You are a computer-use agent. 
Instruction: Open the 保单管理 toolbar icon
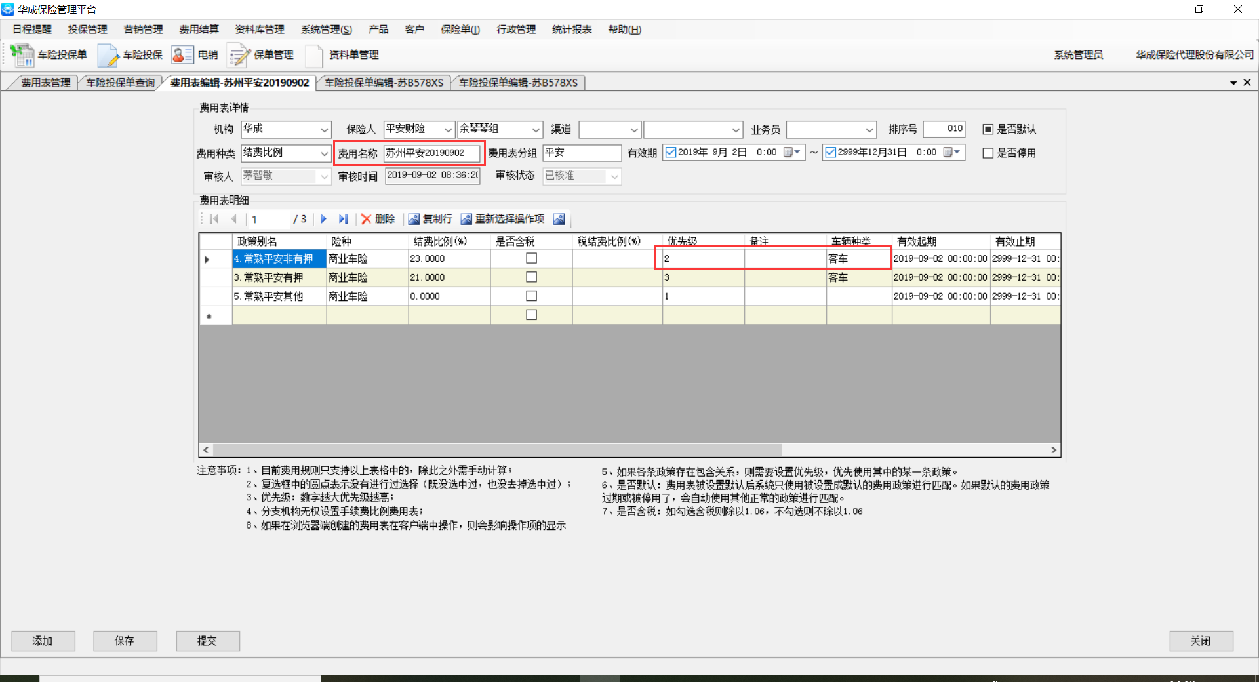(x=239, y=55)
